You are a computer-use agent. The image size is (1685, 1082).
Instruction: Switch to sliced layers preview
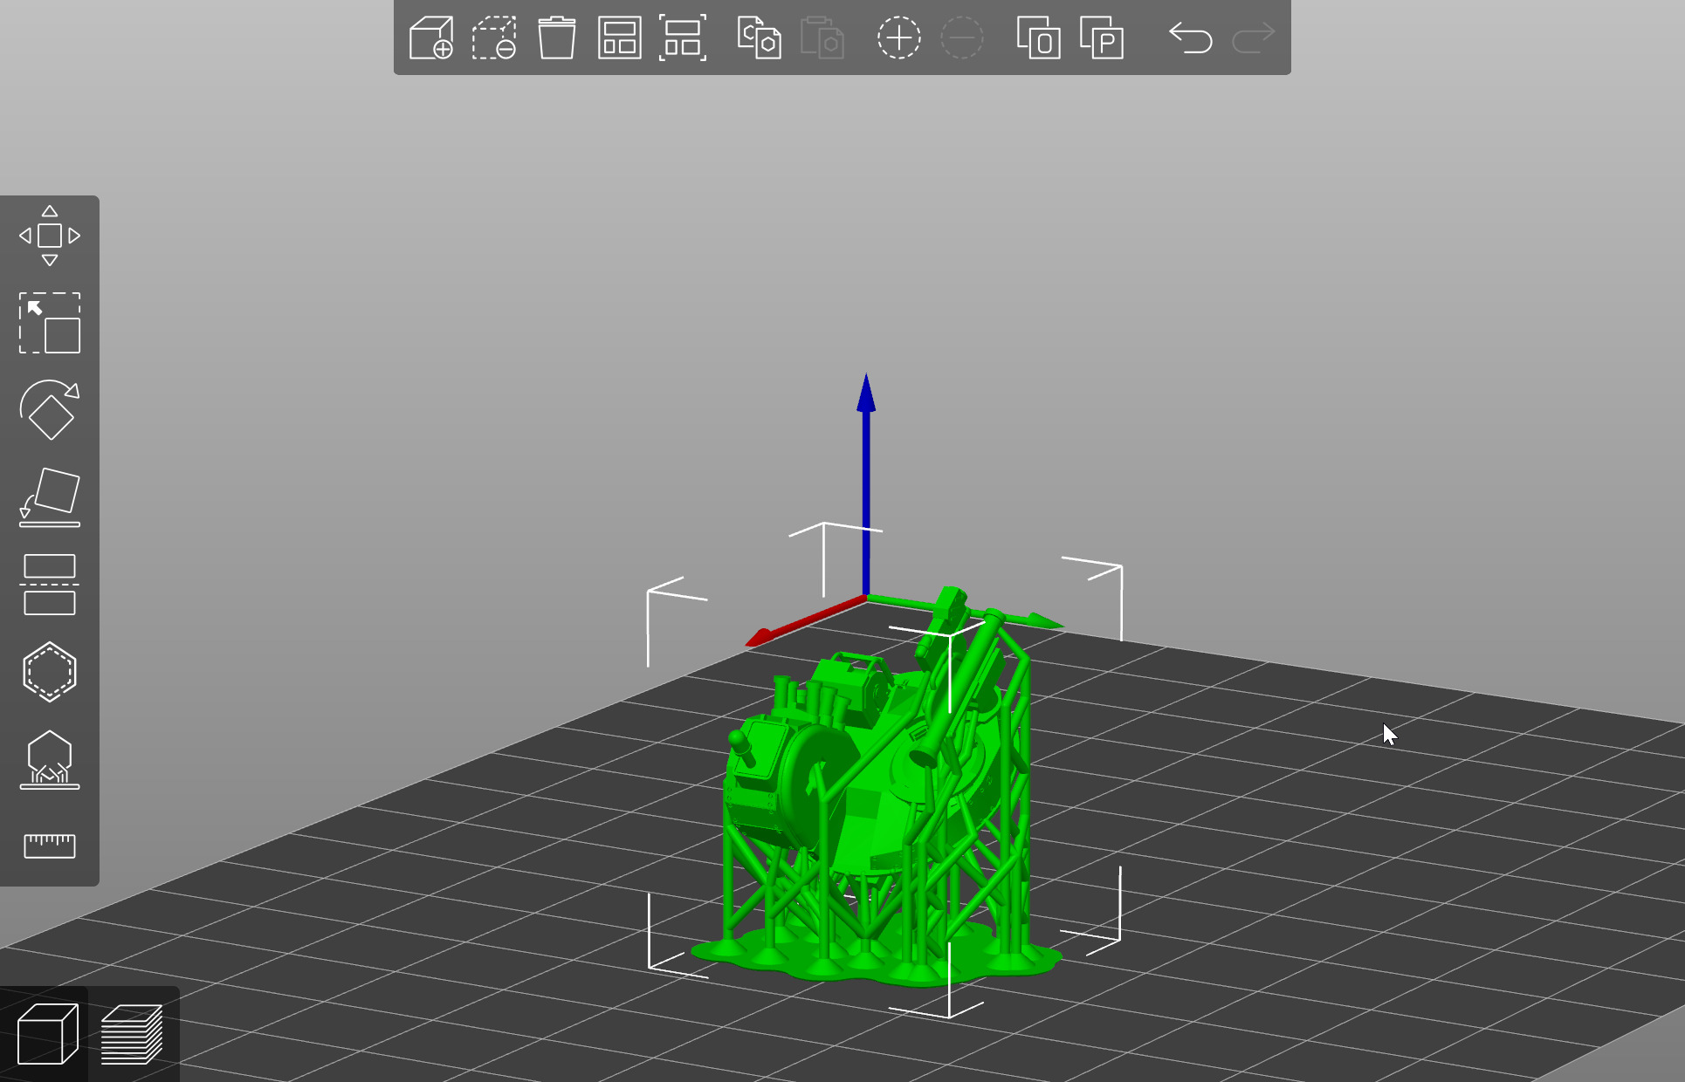tap(132, 1034)
